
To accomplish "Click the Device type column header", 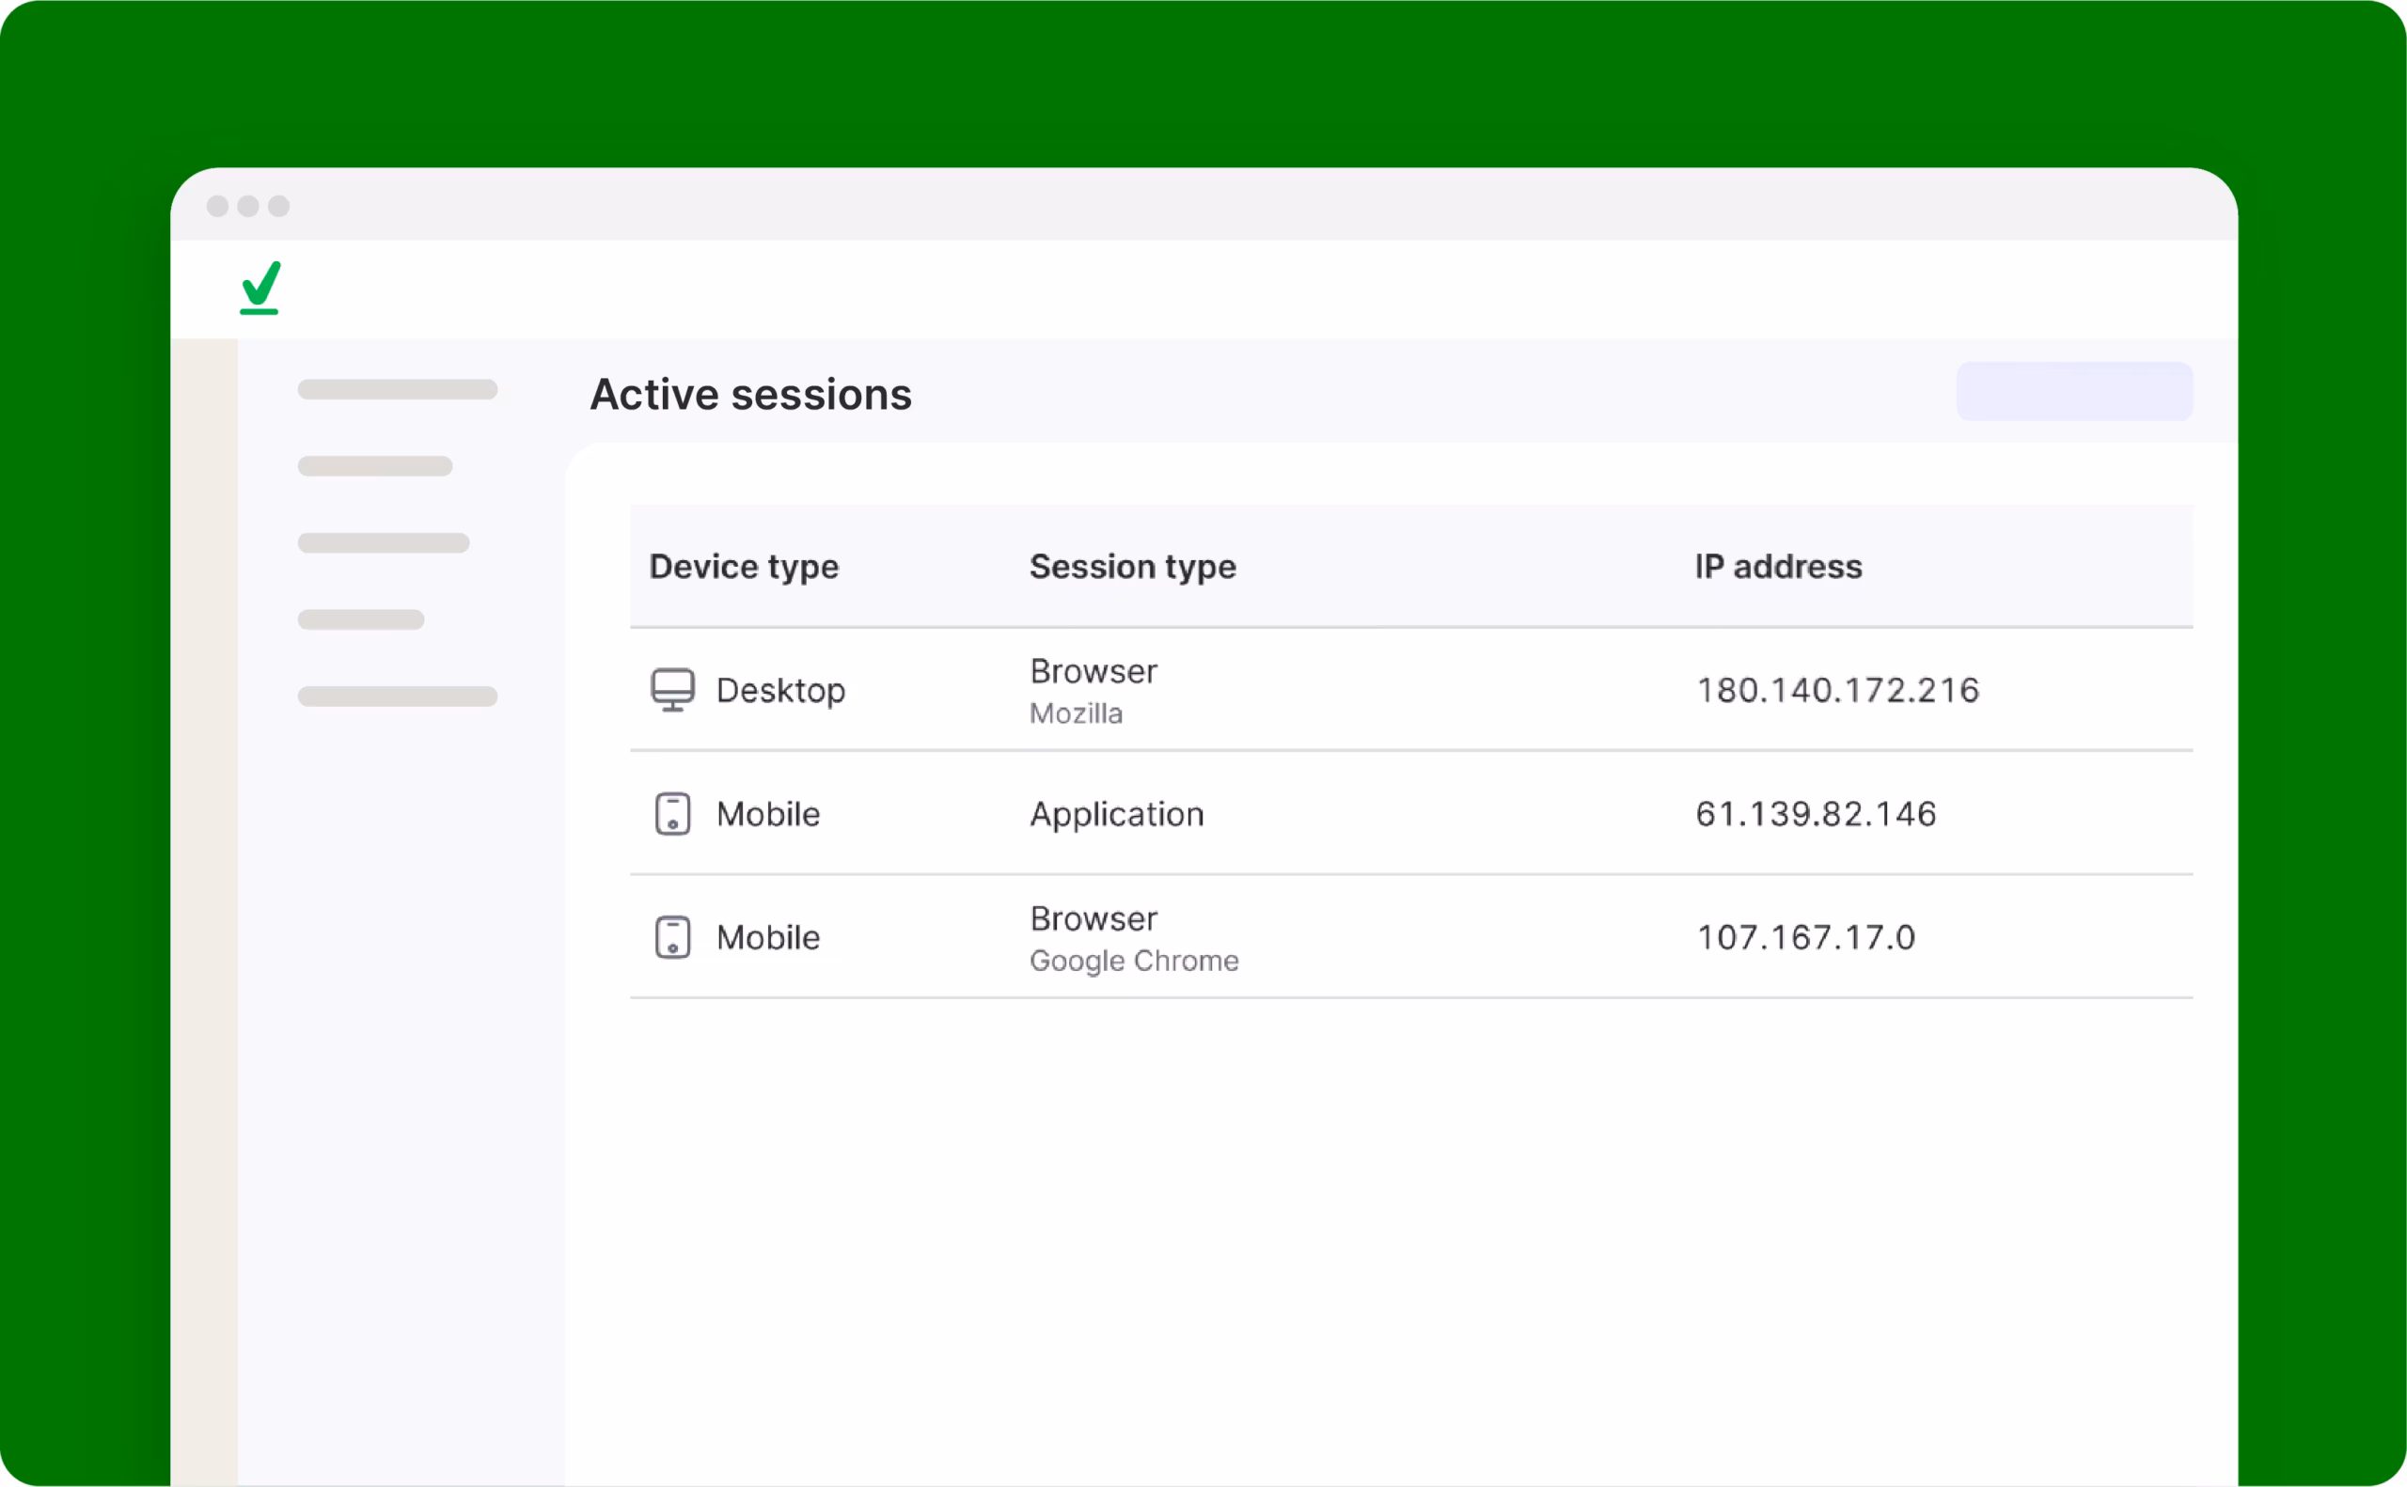I will [744, 567].
